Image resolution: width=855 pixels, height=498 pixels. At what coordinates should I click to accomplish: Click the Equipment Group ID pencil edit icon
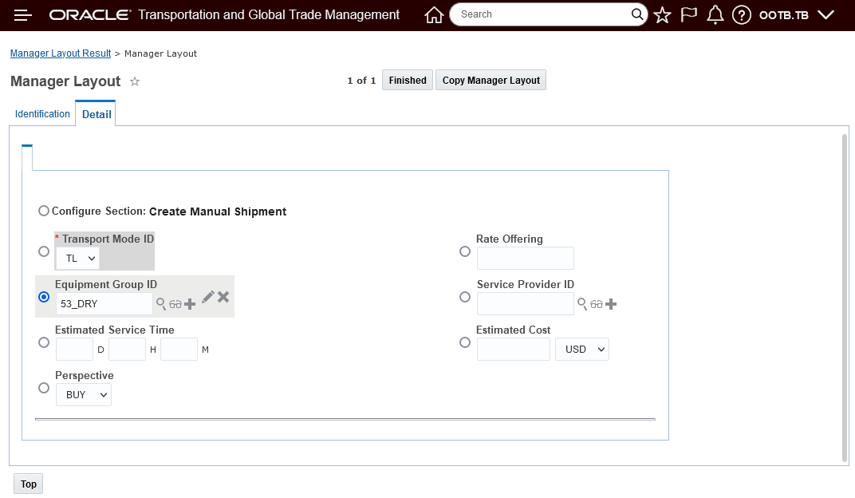click(x=208, y=297)
